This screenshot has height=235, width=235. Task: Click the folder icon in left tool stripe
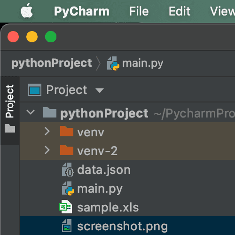tap(10, 128)
